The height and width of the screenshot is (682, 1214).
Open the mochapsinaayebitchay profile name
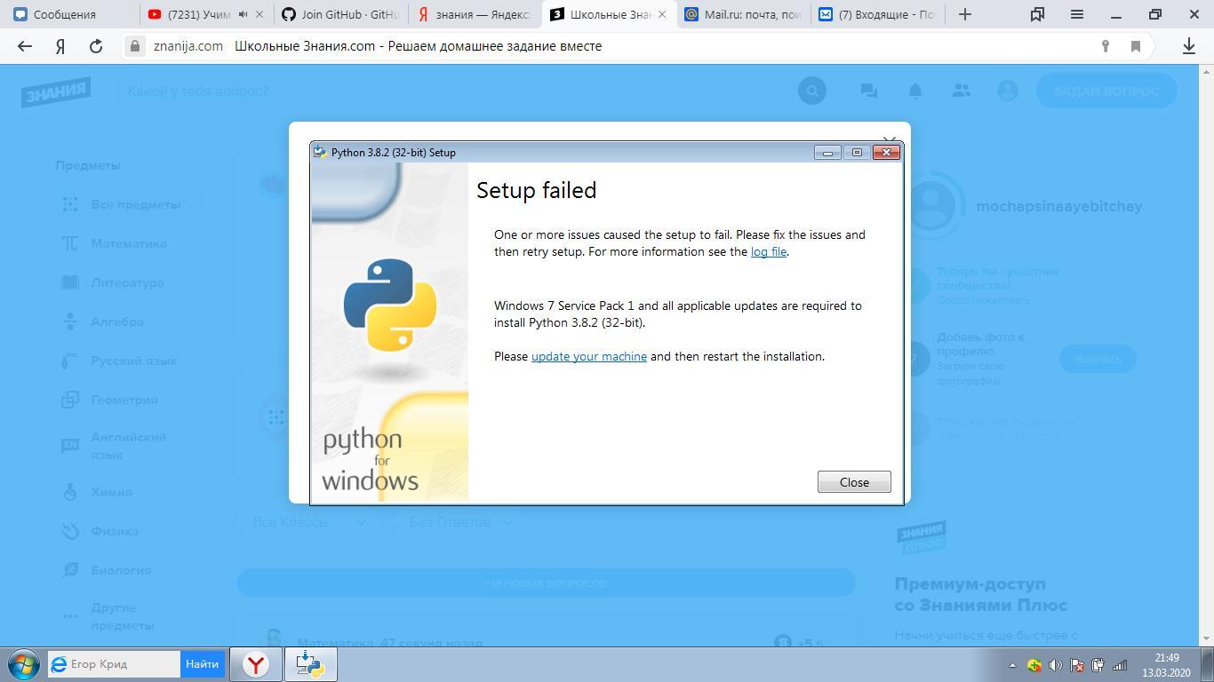tap(1058, 206)
